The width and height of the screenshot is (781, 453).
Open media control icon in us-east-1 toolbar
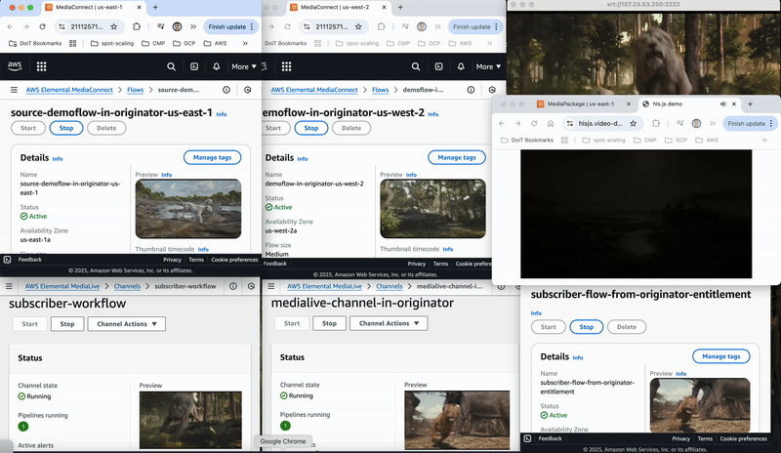coord(160,26)
